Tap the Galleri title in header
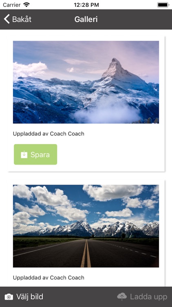Screen dimensions: 172x307 coord(86,19)
